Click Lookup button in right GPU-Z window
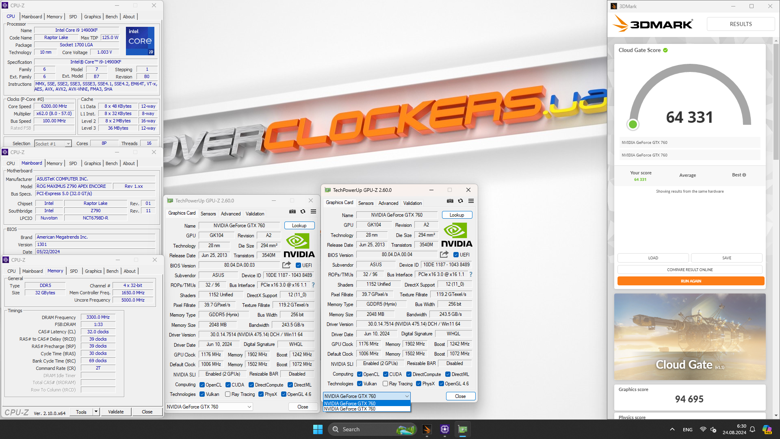The width and height of the screenshot is (780, 439). (x=457, y=215)
